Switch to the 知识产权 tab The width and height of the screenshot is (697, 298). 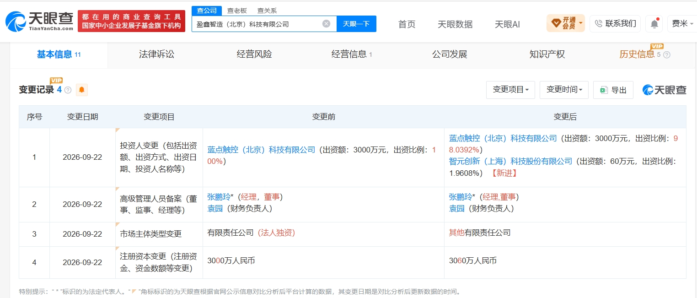click(547, 54)
